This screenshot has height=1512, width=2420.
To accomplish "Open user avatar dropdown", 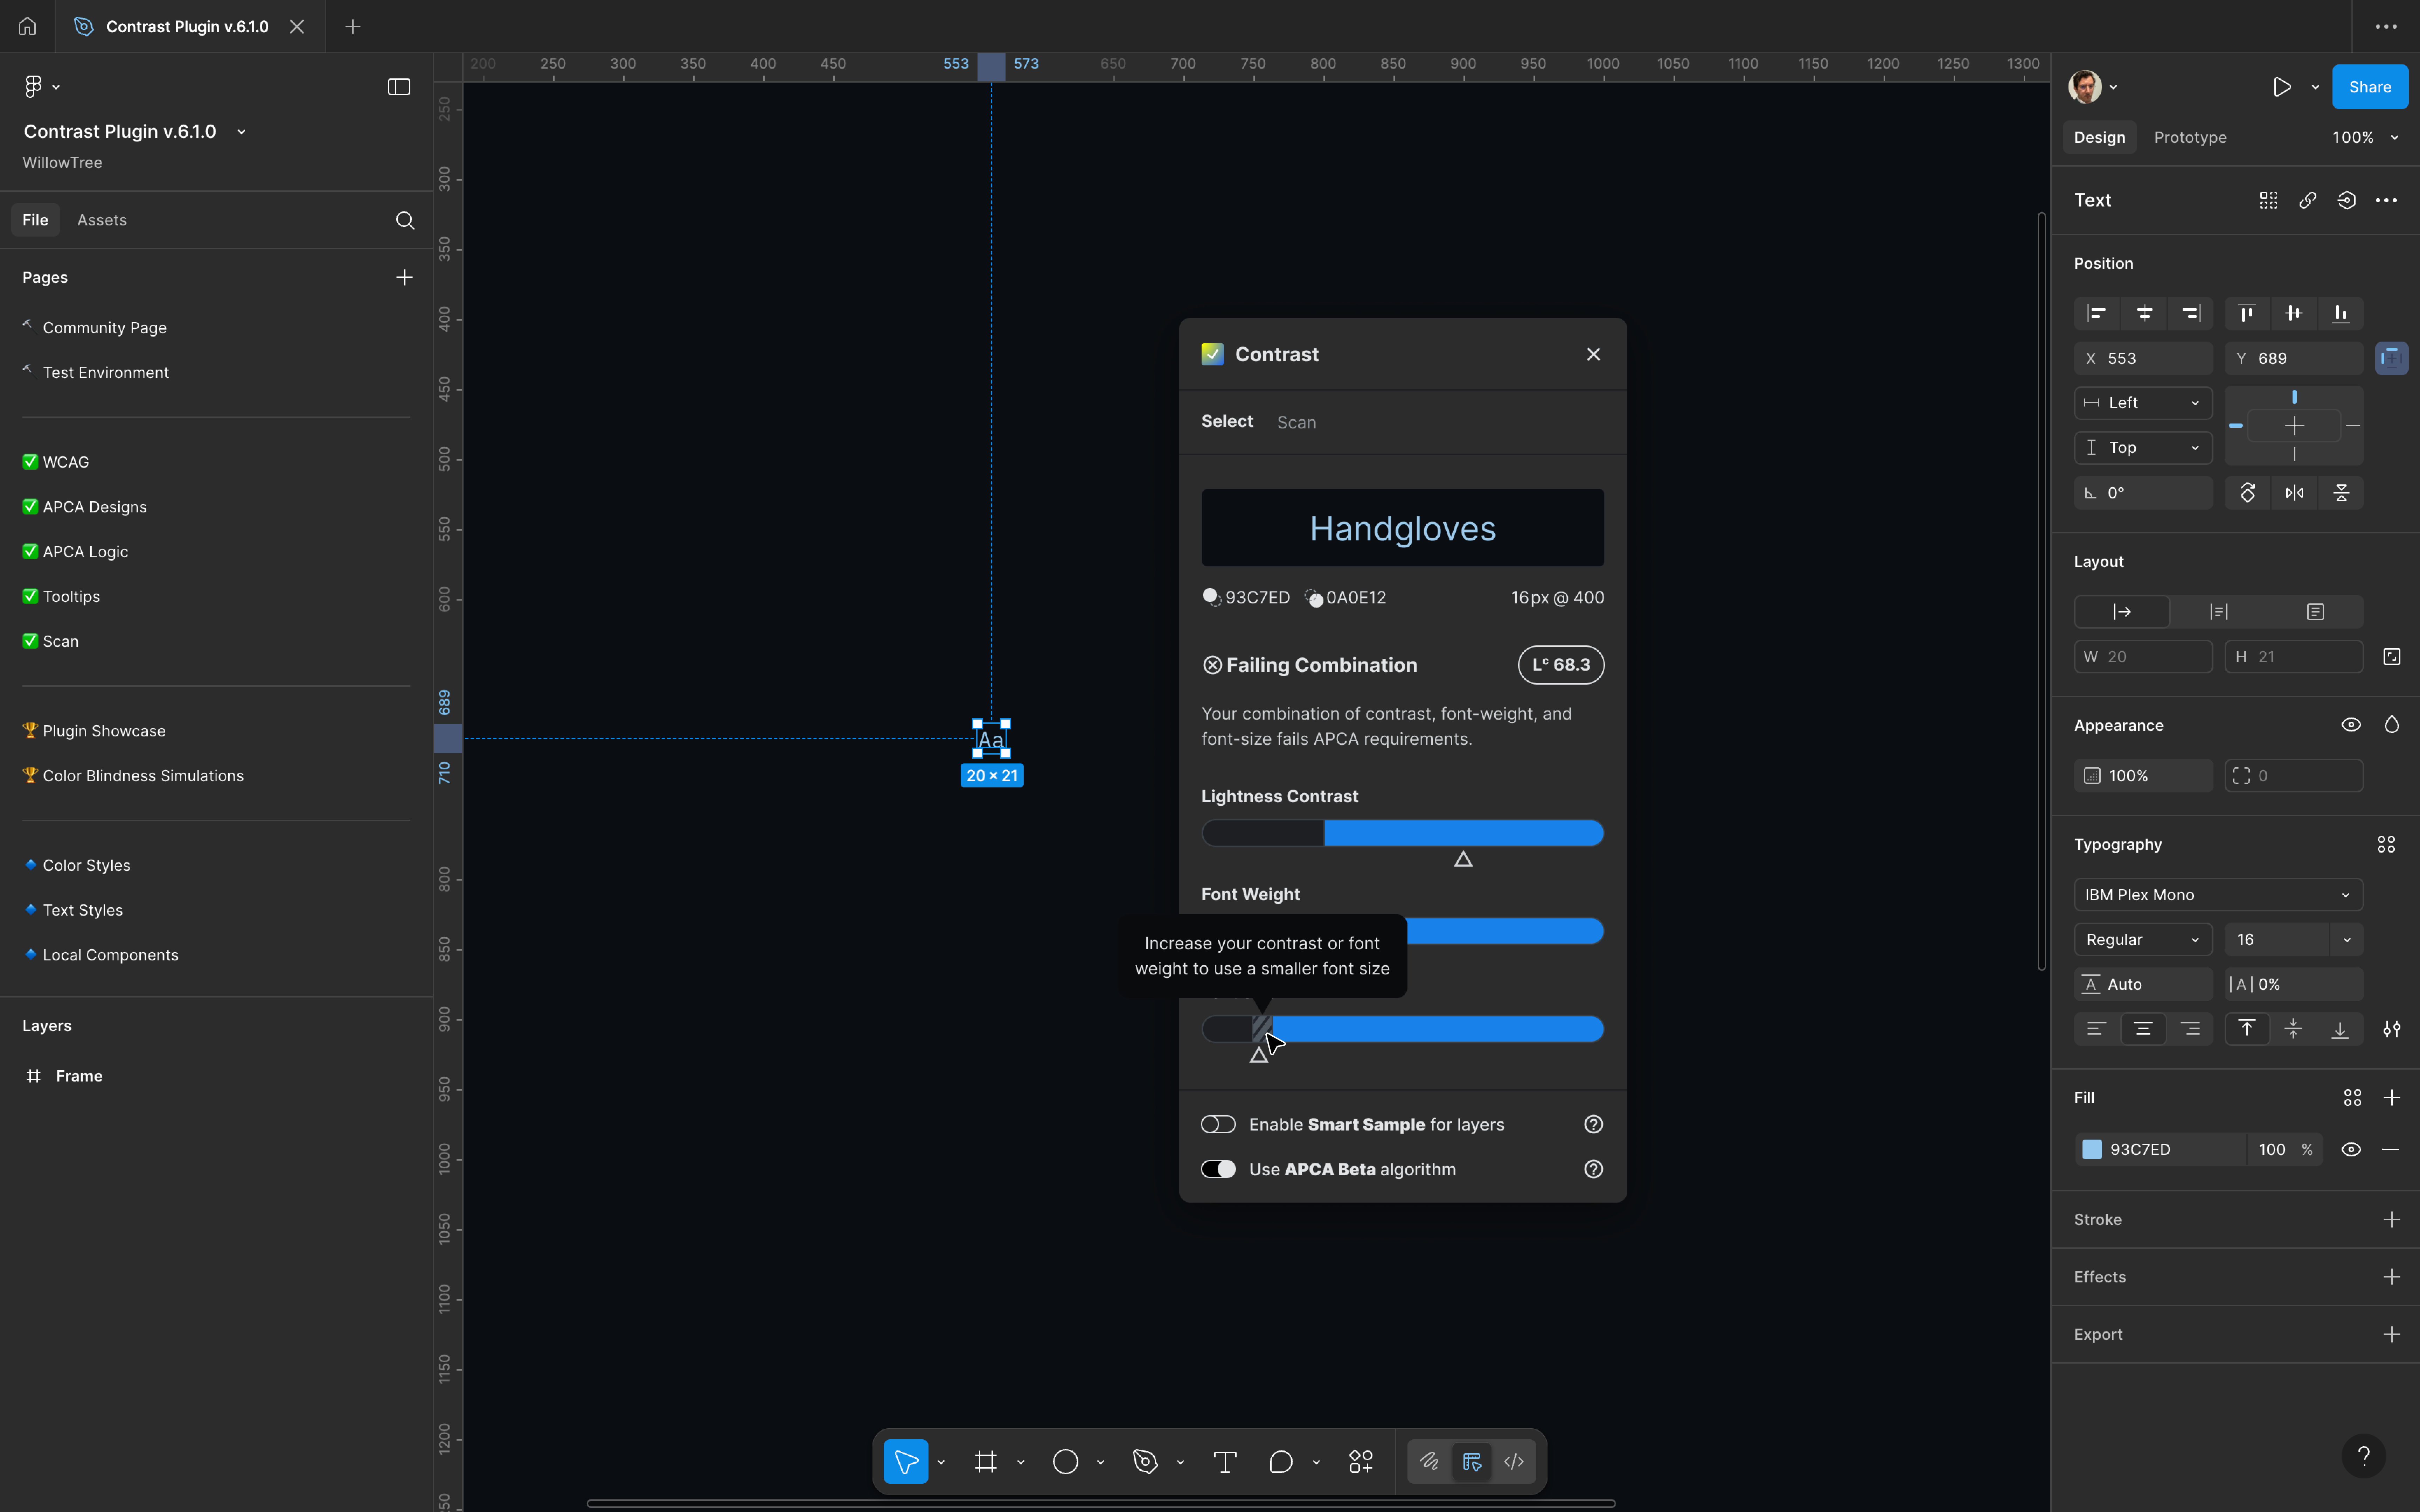I will pos(2093,87).
